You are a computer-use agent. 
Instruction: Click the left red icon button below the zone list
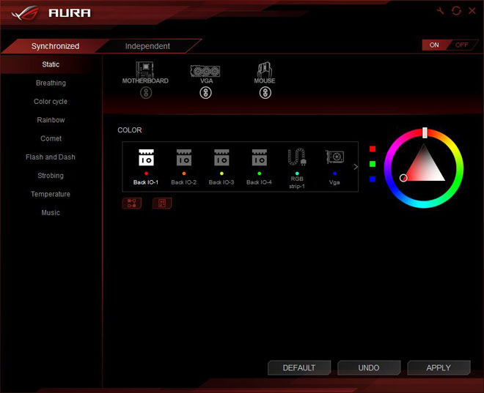click(132, 203)
